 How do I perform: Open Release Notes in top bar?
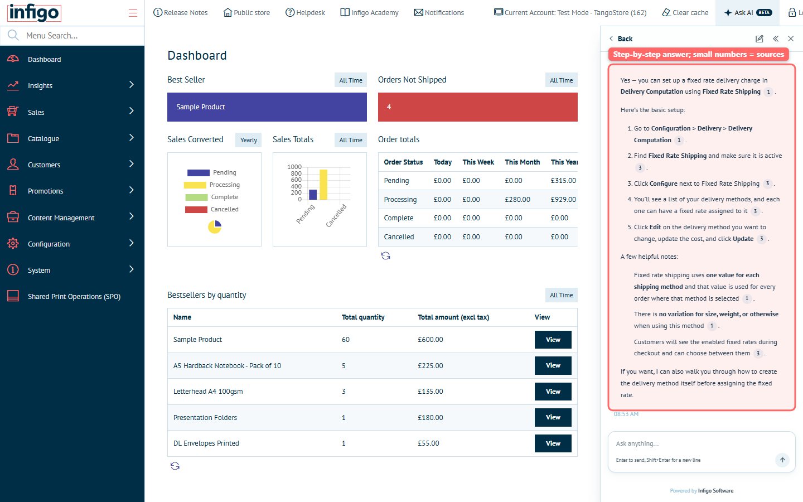180,12
